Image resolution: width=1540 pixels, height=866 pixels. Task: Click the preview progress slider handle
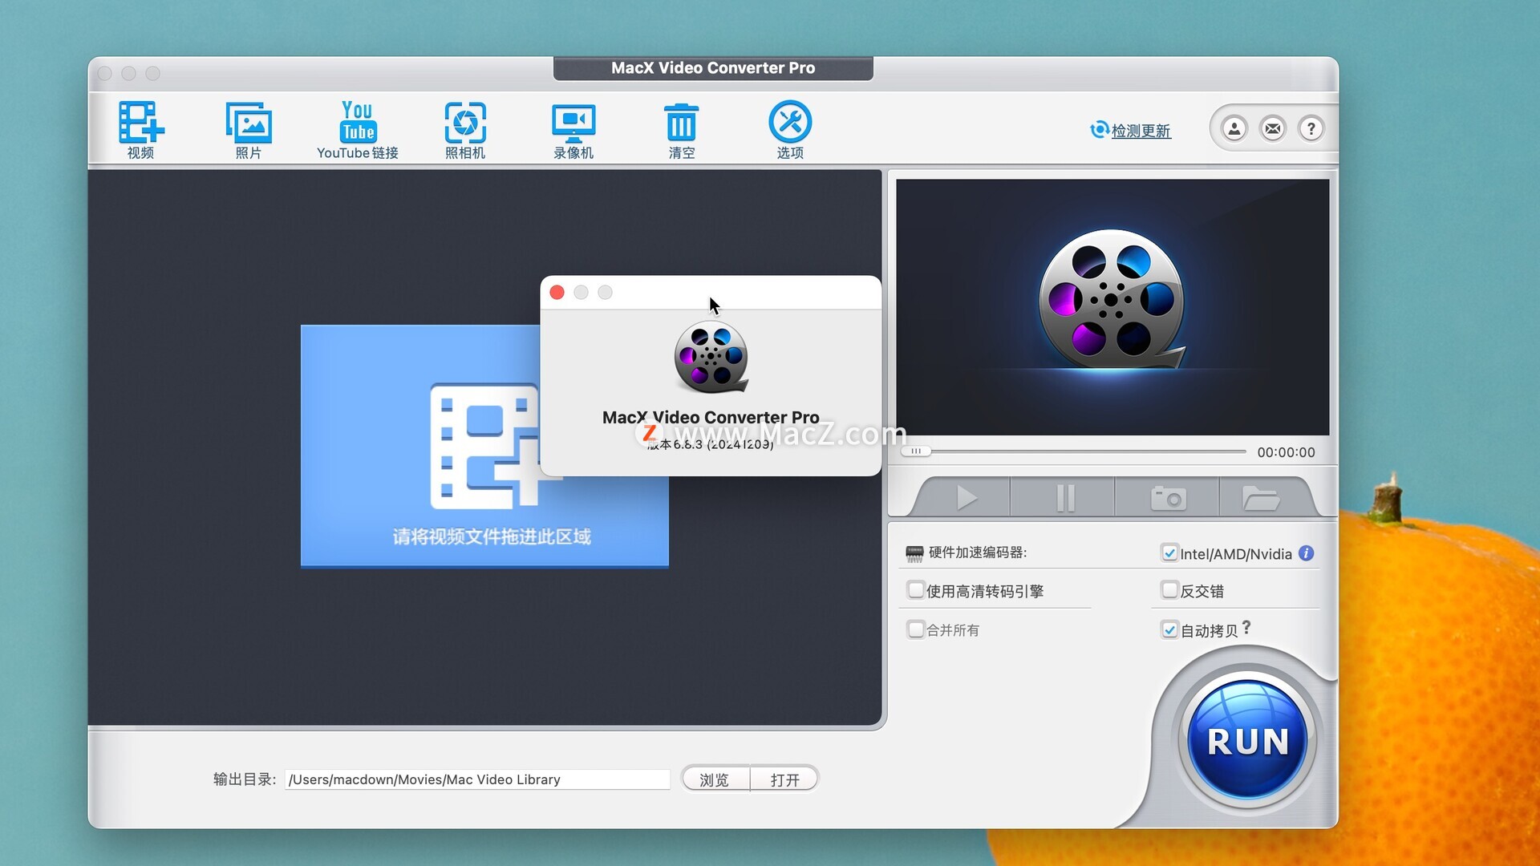click(915, 451)
